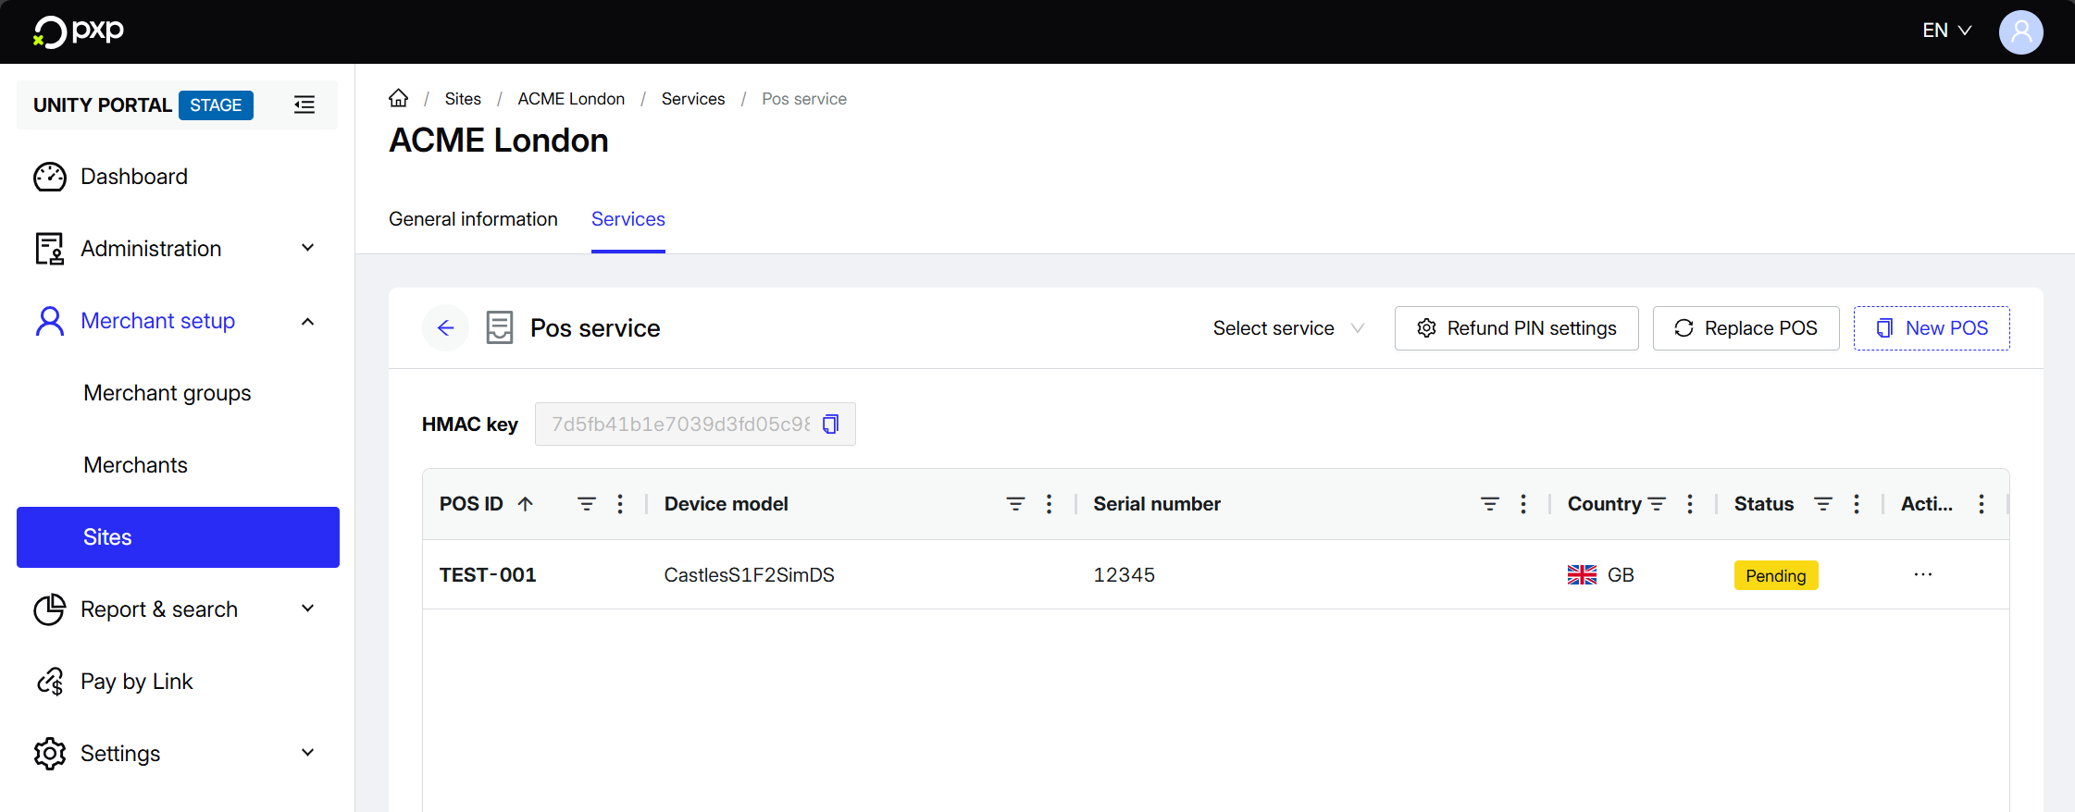This screenshot has height=812, width=2075.
Task: Copy the HMAC key to clipboard
Action: pyautogui.click(x=831, y=424)
